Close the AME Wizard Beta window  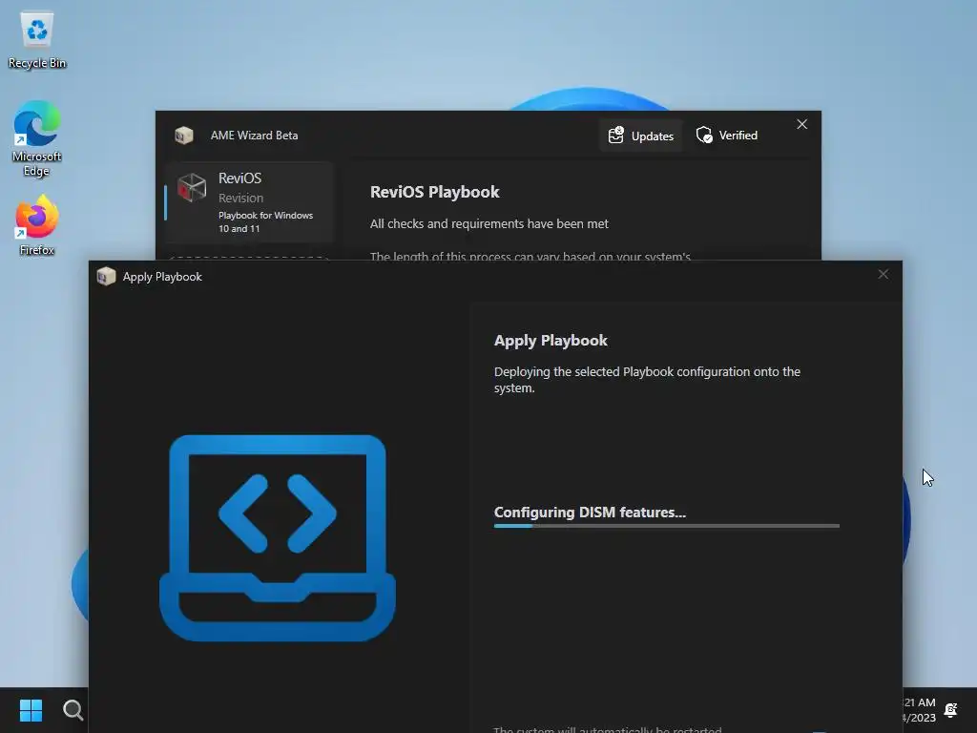pyautogui.click(x=801, y=125)
